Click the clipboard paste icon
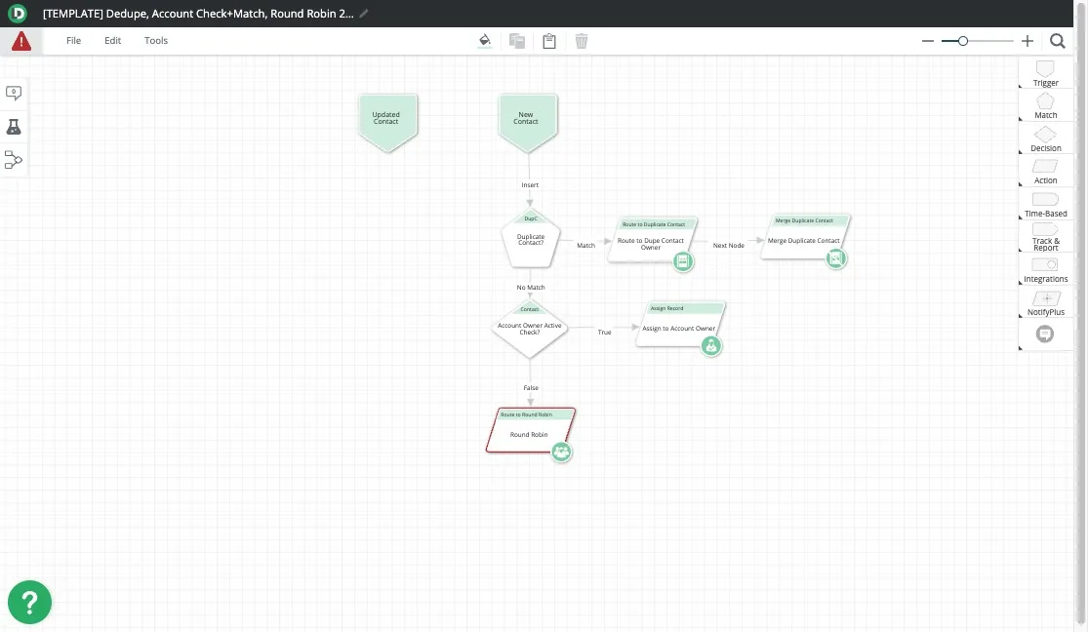The width and height of the screenshot is (1088, 632). tap(549, 41)
